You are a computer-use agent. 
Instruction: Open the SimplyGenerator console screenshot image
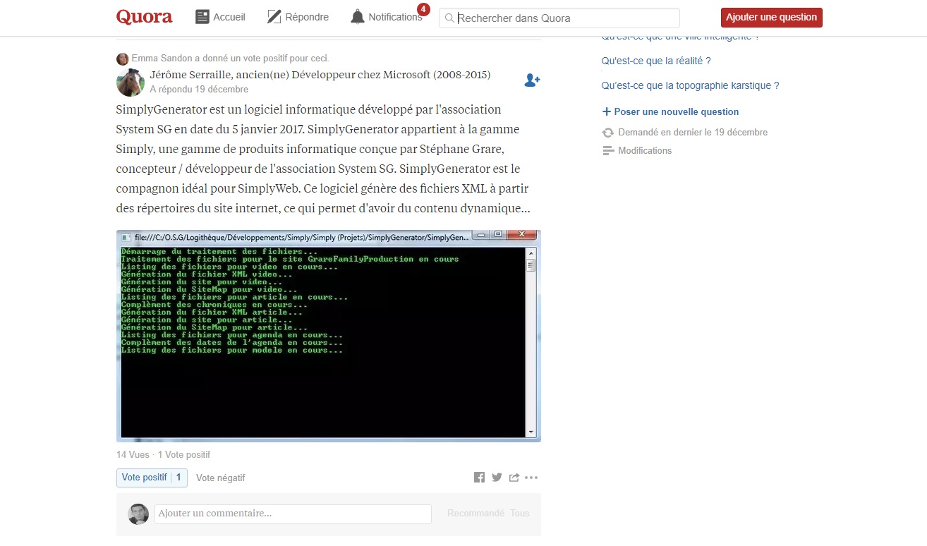[329, 336]
